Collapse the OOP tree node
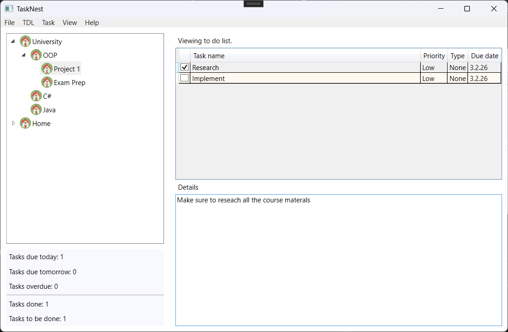 tap(24, 55)
